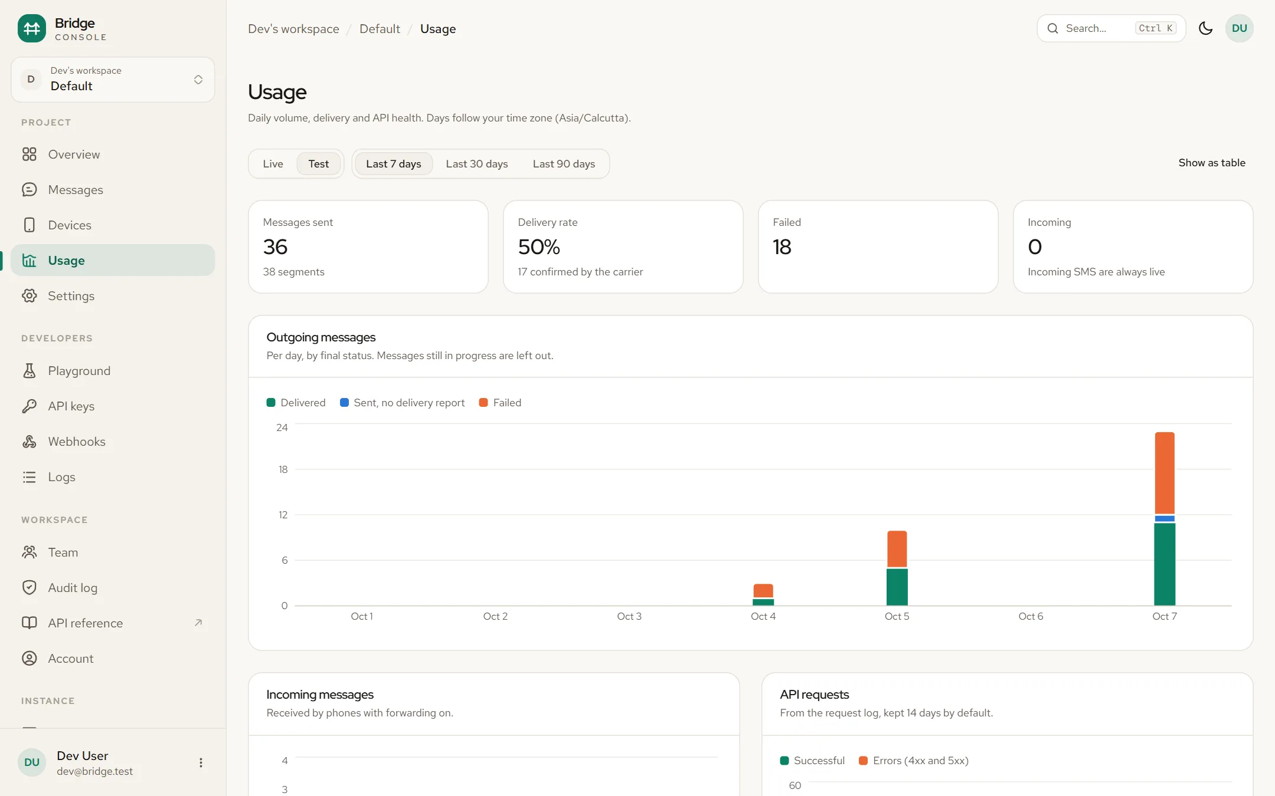Toggle dark mode with moon icon
The image size is (1275, 796).
pos(1206,28)
